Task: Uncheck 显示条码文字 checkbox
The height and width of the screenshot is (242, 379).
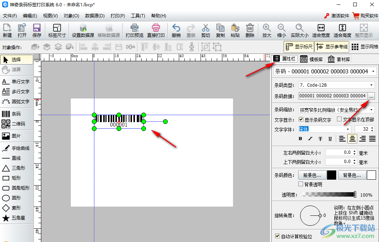Action: 301,120
